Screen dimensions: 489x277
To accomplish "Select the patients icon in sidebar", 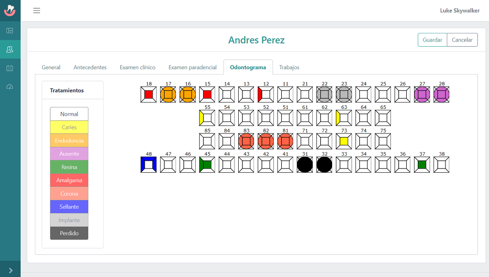I will coord(10,49).
